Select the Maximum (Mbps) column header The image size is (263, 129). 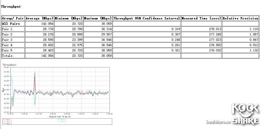[x=98, y=18]
